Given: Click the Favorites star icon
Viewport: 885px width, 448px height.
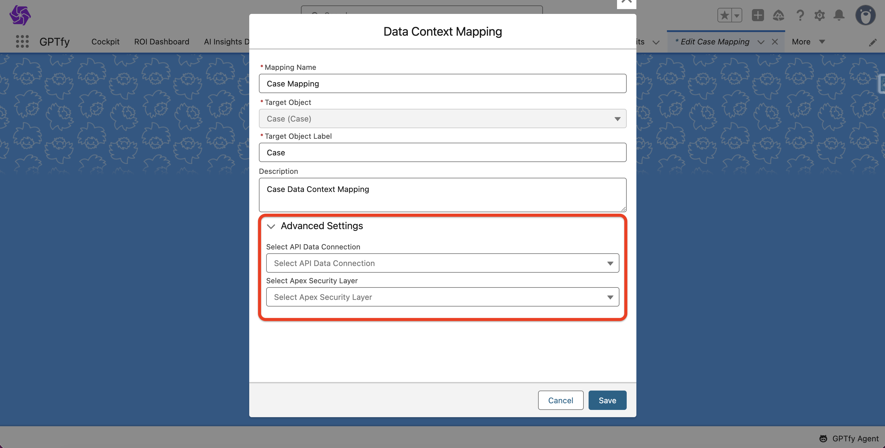Looking at the screenshot, I should tap(725, 15).
